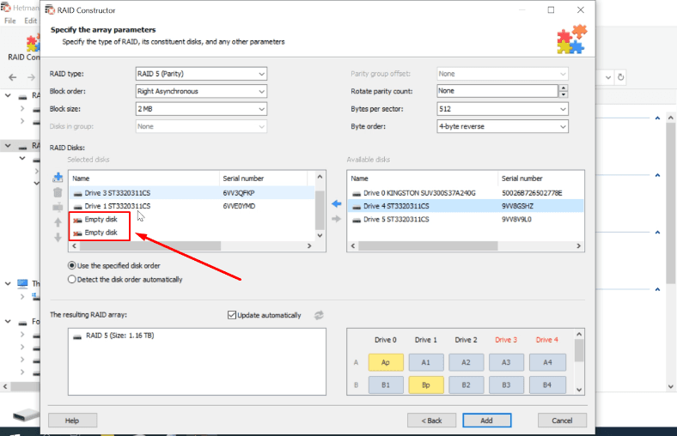This screenshot has height=436, width=677.
Task: Click the Help button
Action: (72, 421)
